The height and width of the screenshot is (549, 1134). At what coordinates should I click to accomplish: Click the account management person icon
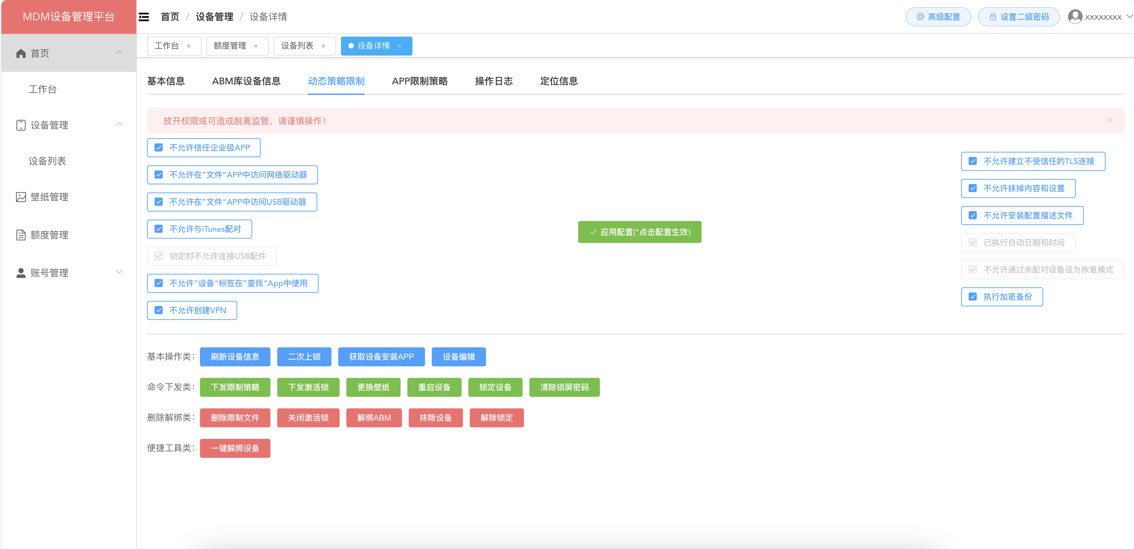point(21,272)
